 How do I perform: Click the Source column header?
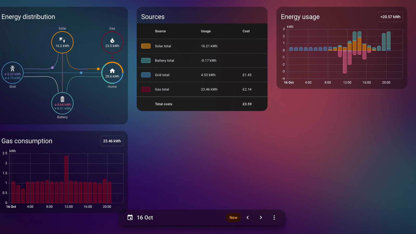click(x=160, y=31)
